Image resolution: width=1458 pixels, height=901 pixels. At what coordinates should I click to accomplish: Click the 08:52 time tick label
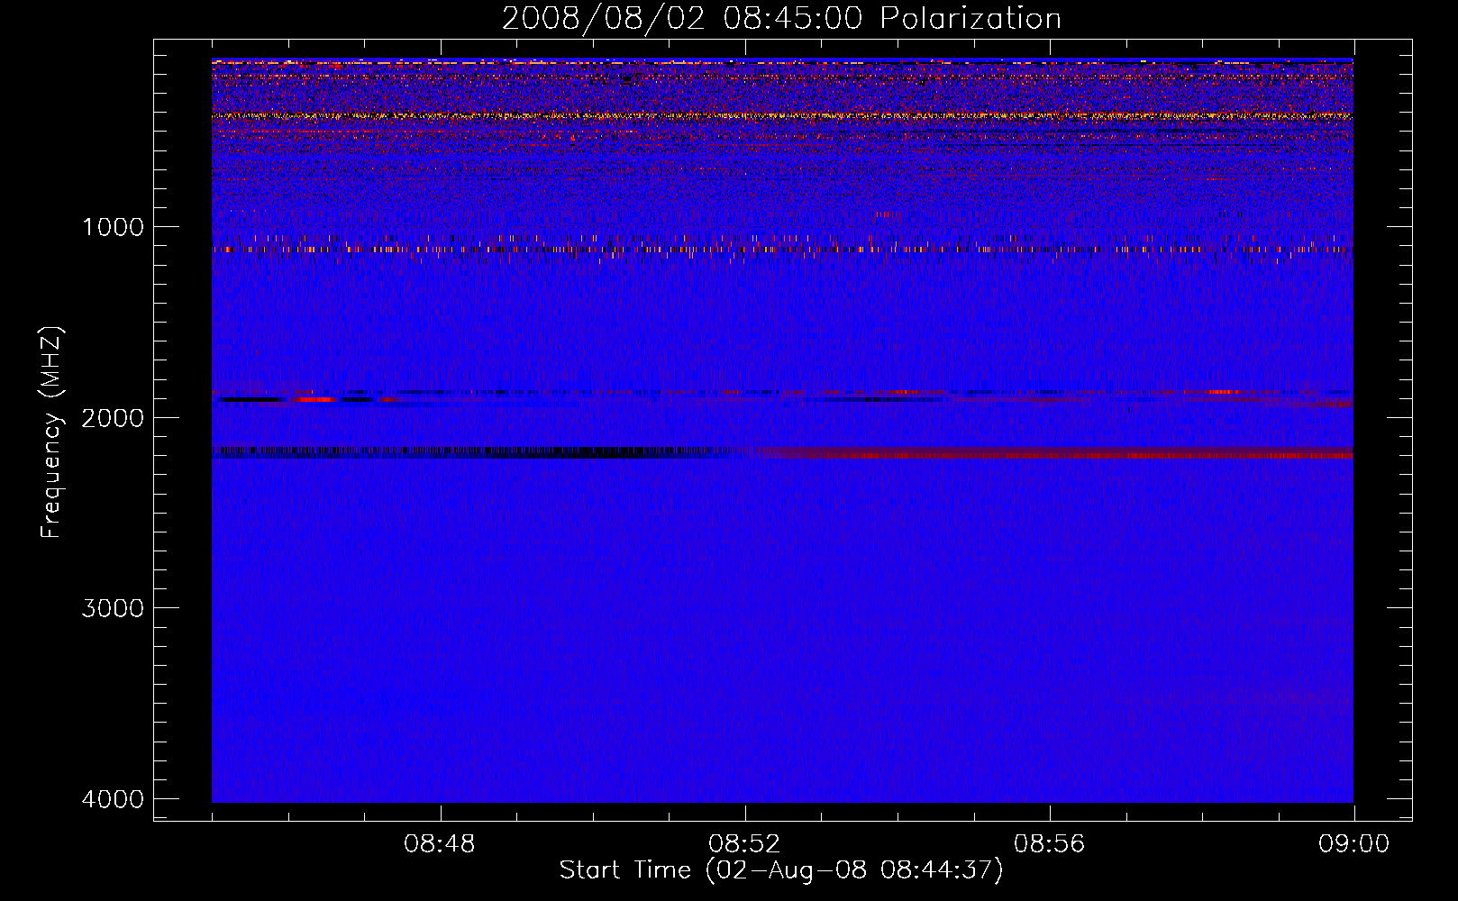pyautogui.click(x=744, y=844)
